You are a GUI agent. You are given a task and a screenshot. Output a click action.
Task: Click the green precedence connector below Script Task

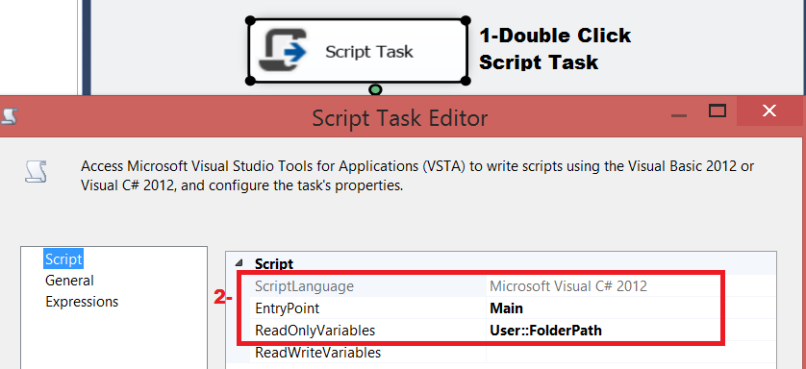pos(375,89)
